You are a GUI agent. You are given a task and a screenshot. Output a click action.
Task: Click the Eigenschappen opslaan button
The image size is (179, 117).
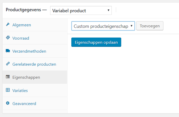point(96,42)
